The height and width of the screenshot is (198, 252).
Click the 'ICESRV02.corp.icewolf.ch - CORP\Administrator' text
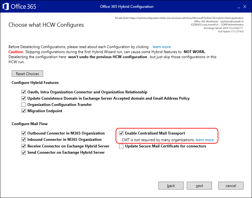tap(217, 25)
